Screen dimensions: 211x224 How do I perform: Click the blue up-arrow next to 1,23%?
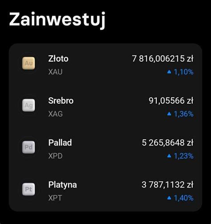click(169, 156)
